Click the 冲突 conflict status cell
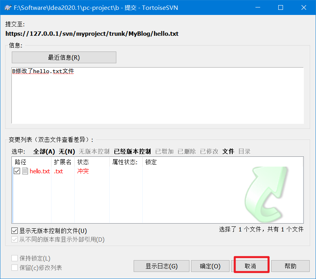 click(83, 171)
